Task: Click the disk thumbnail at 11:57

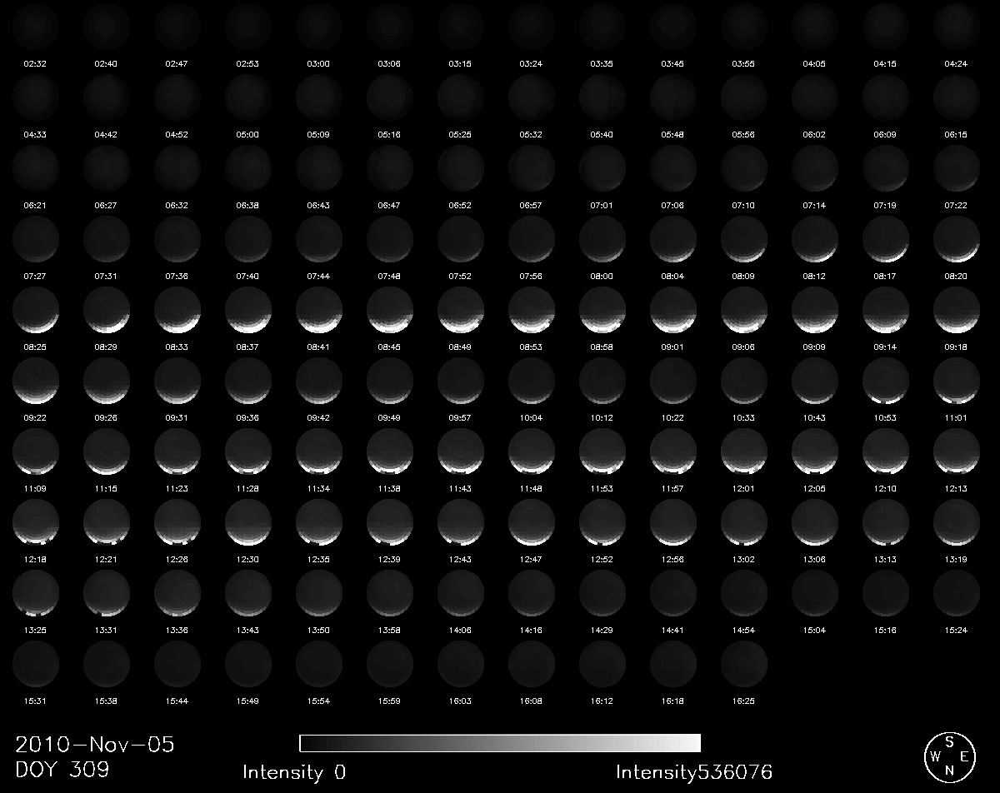Action: point(673,451)
